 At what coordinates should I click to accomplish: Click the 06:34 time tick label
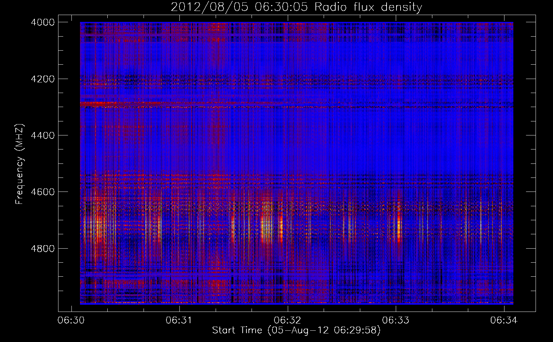tap(504, 320)
